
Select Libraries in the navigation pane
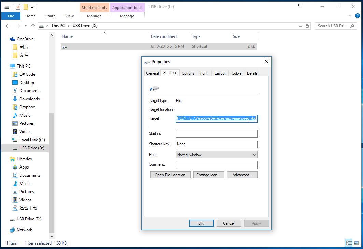(24, 159)
